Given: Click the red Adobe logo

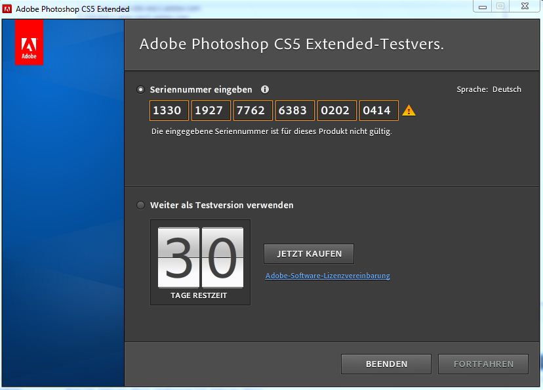Looking at the screenshot, I should point(29,43).
